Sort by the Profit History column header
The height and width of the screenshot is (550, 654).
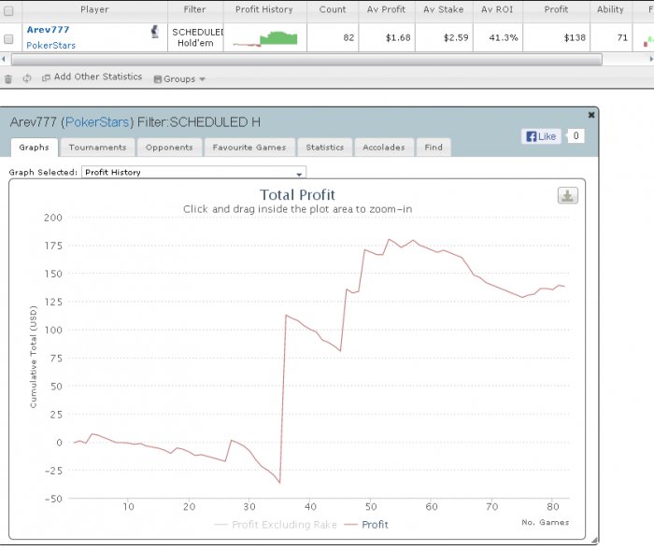pyautogui.click(x=264, y=9)
